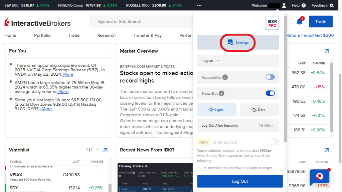Viewport: 342px width, 192px height.
Task: Open the Transfer & Pay menu
Action: [148, 35]
